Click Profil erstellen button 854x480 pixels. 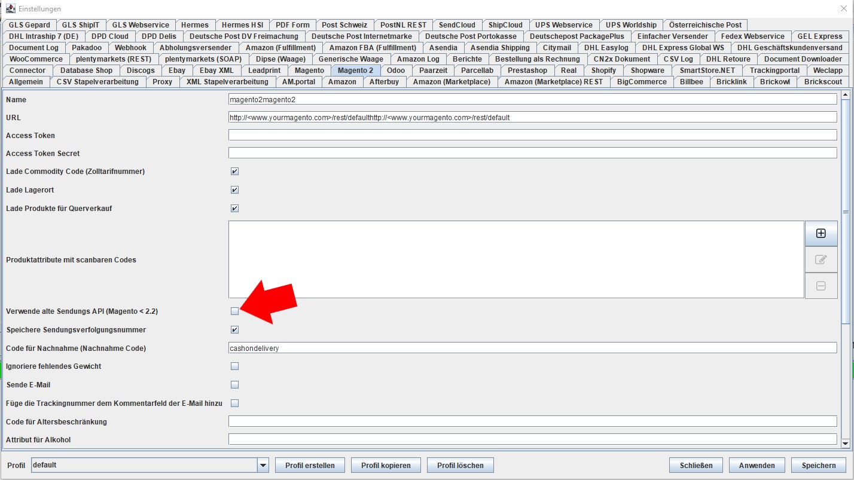pyautogui.click(x=310, y=465)
